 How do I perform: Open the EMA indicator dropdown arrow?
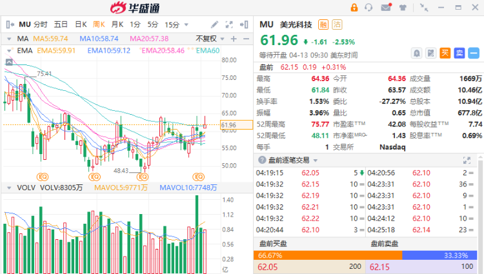point(9,50)
